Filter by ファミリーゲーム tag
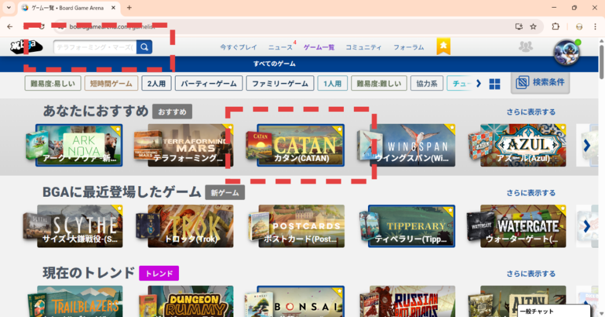 tap(280, 84)
